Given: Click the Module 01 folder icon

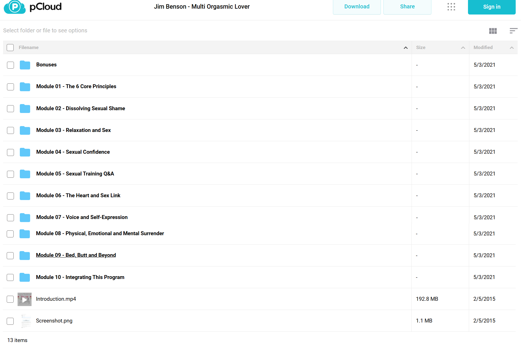Looking at the screenshot, I should click(x=25, y=87).
